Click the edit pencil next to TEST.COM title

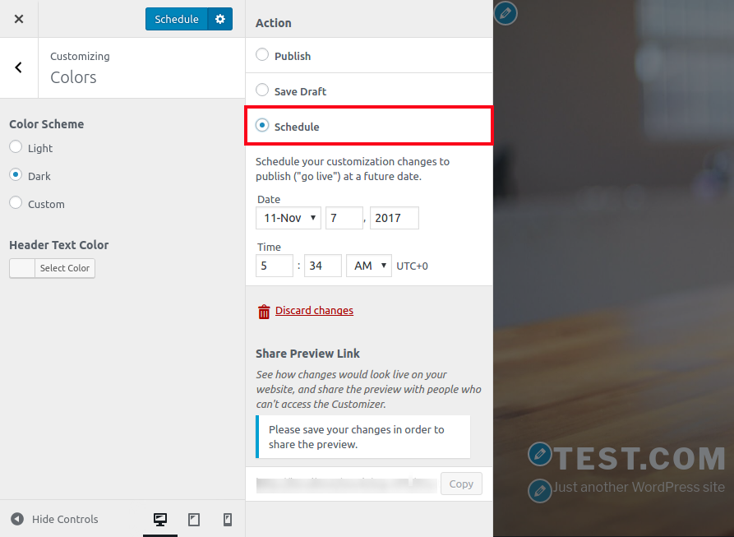point(539,453)
